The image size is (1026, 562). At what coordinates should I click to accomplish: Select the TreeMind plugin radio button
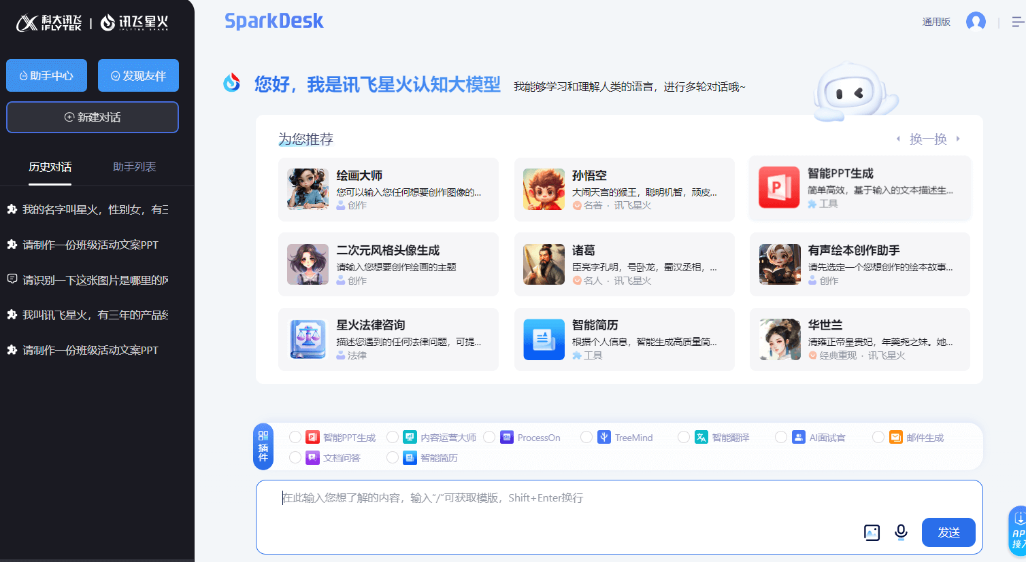click(586, 437)
